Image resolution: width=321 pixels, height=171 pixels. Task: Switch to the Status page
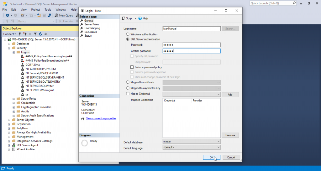[88, 36]
